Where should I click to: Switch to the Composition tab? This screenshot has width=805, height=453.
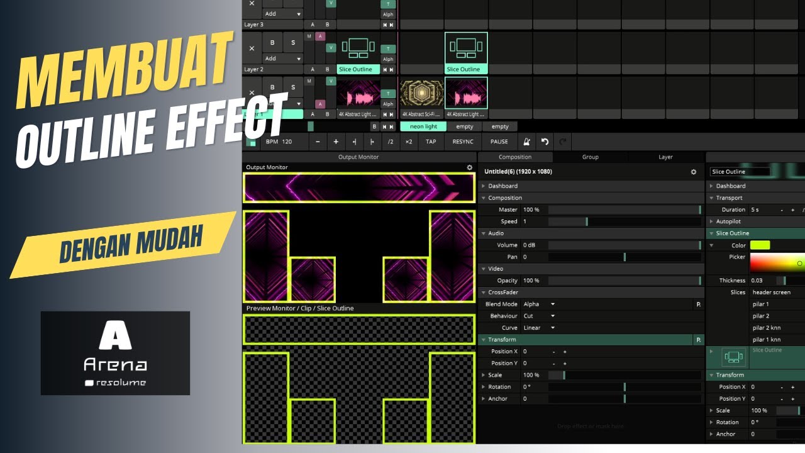(x=515, y=157)
